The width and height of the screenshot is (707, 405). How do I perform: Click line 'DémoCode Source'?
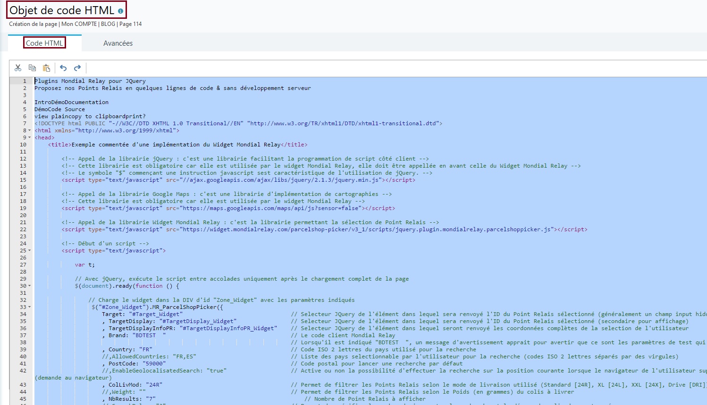(x=59, y=109)
